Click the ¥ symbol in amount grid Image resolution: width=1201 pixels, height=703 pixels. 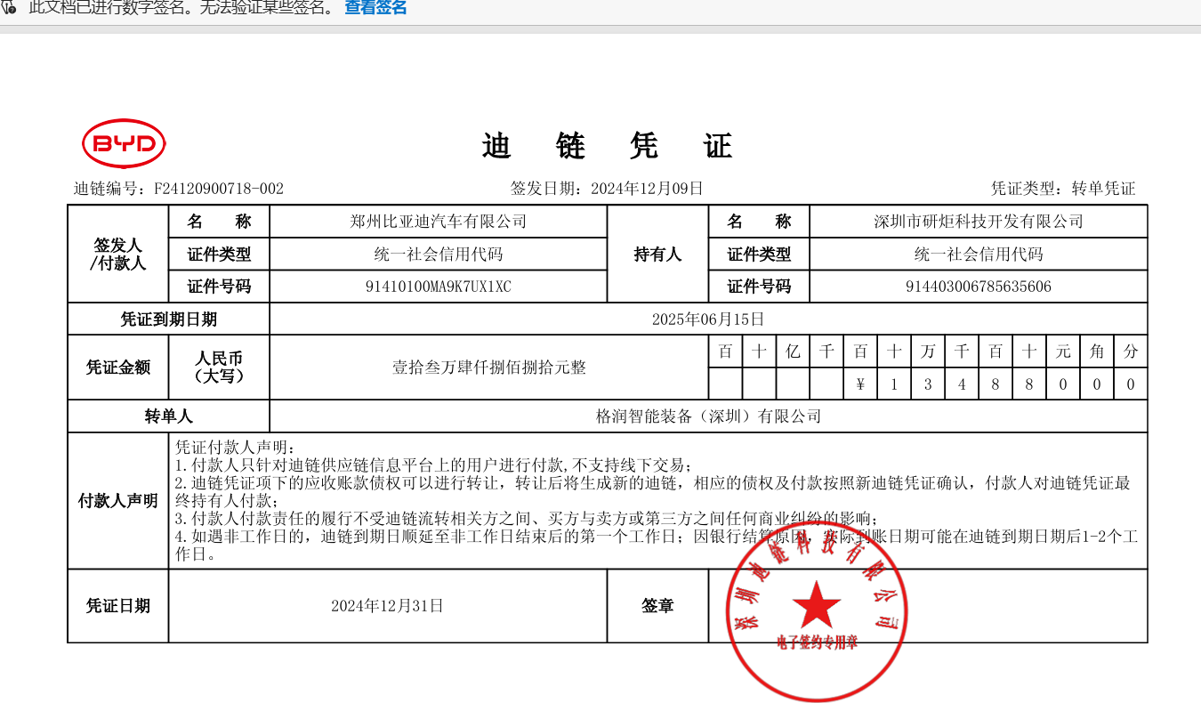pyautogui.click(x=860, y=384)
